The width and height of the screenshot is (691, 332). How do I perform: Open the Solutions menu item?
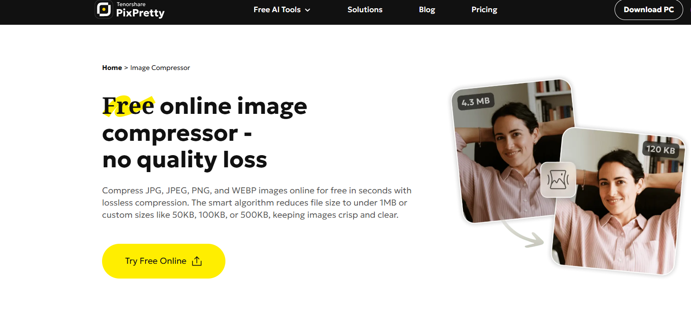[365, 10]
